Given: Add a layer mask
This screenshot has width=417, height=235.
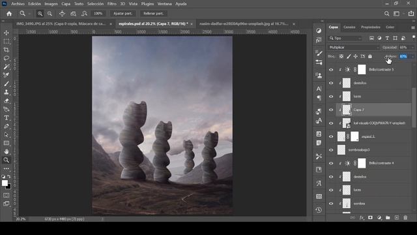Looking at the screenshot, I should pyautogui.click(x=370, y=217).
